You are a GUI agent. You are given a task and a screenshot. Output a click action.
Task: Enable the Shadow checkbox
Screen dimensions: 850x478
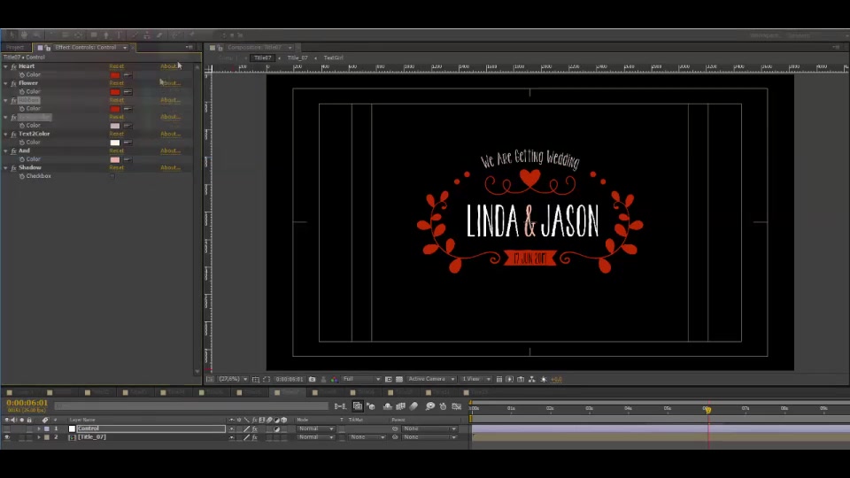click(x=112, y=175)
